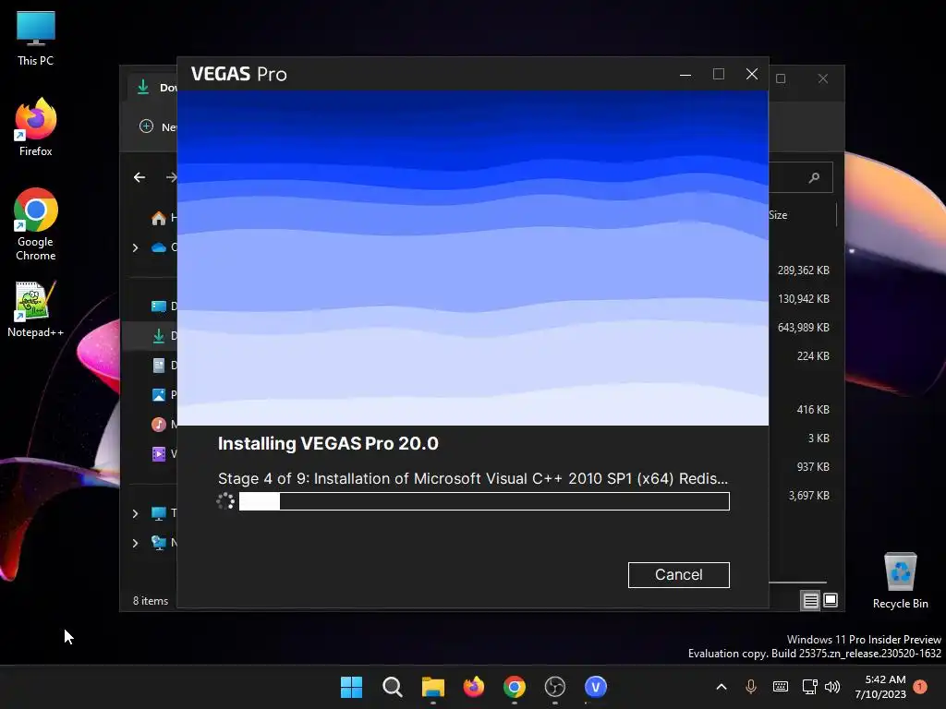The image size is (946, 709).
Task: Open This PC desktop icon
Action: pos(36,39)
